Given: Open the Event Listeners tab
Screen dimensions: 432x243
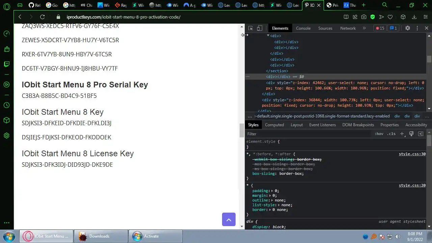Looking at the screenshot, I should (x=322, y=125).
